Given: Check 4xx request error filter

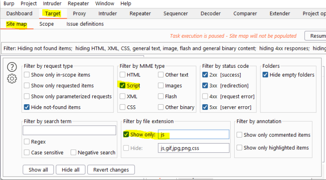Looking at the screenshot, I should pyautogui.click(x=205, y=96).
